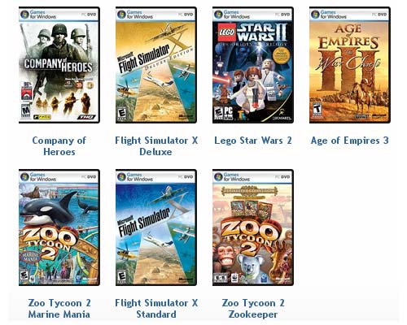407x325 pixels.
Task: Follow the Company of Heroes text link
Action: (x=59, y=146)
